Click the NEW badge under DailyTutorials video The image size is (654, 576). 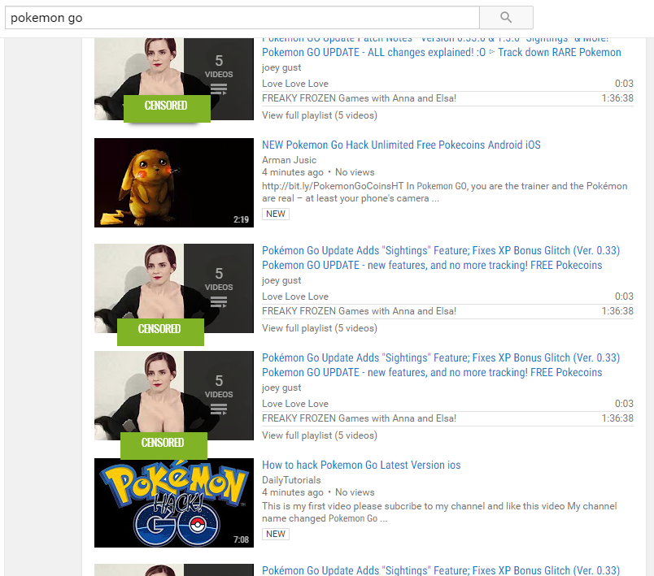[x=276, y=534]
